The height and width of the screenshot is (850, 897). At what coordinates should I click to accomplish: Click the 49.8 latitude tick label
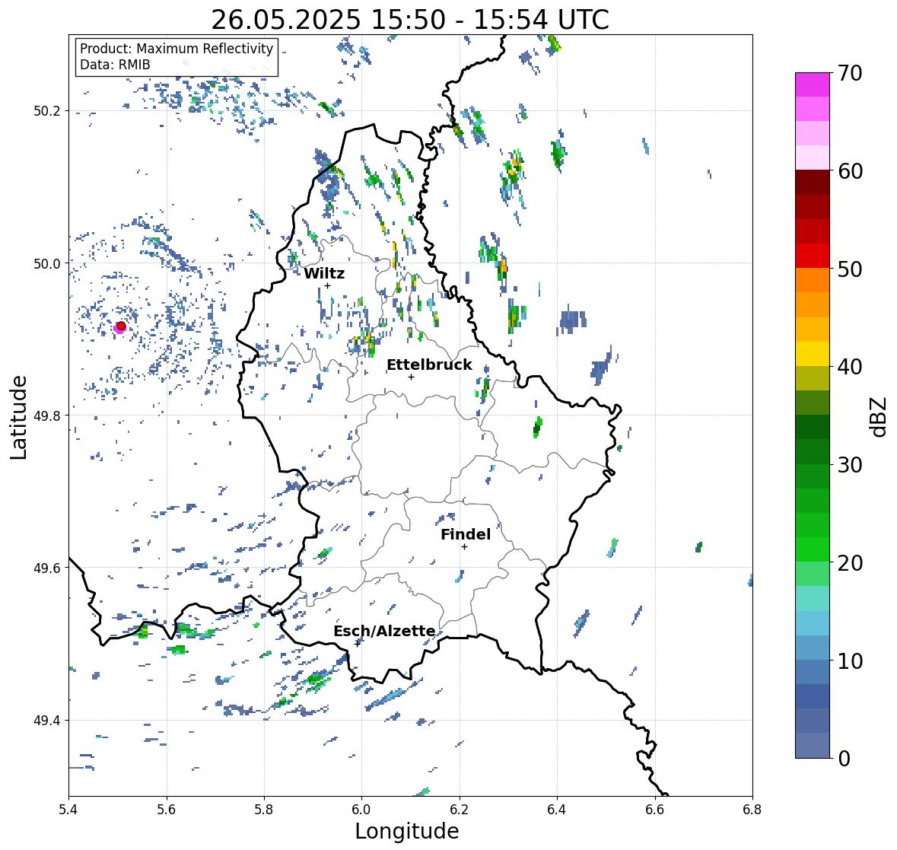click(47, 415)
